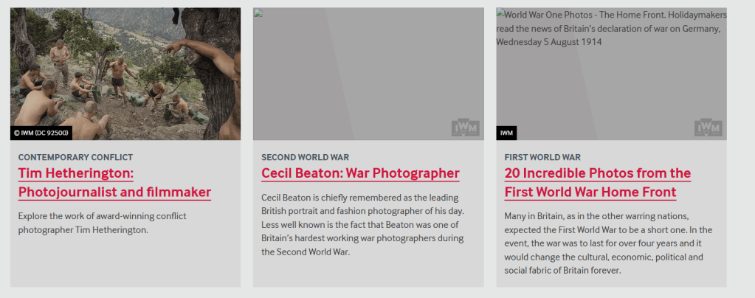Open Cecil Beaton: War Photographer article
Screen dimensions: 755x298
(360, 173)
